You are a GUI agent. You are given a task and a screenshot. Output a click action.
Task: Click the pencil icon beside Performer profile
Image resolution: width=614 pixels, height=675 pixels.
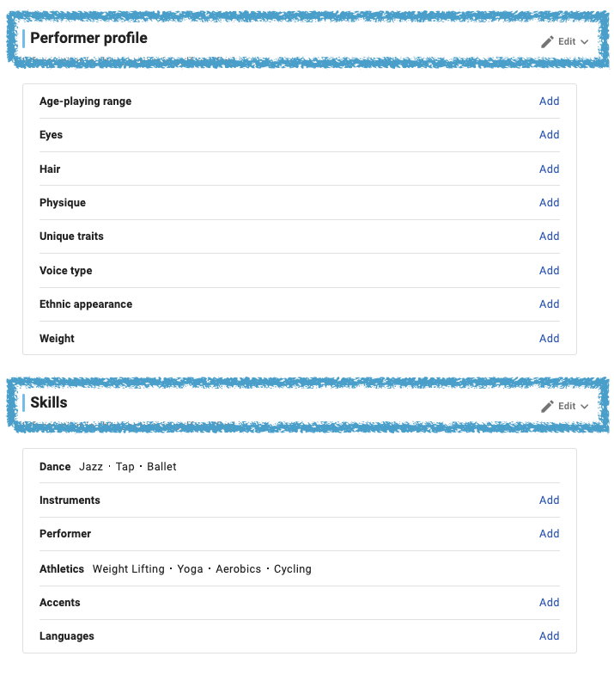click(547, 42)
